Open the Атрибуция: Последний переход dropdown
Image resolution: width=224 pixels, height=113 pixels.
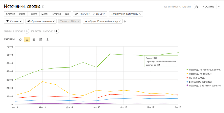[103, 21]
